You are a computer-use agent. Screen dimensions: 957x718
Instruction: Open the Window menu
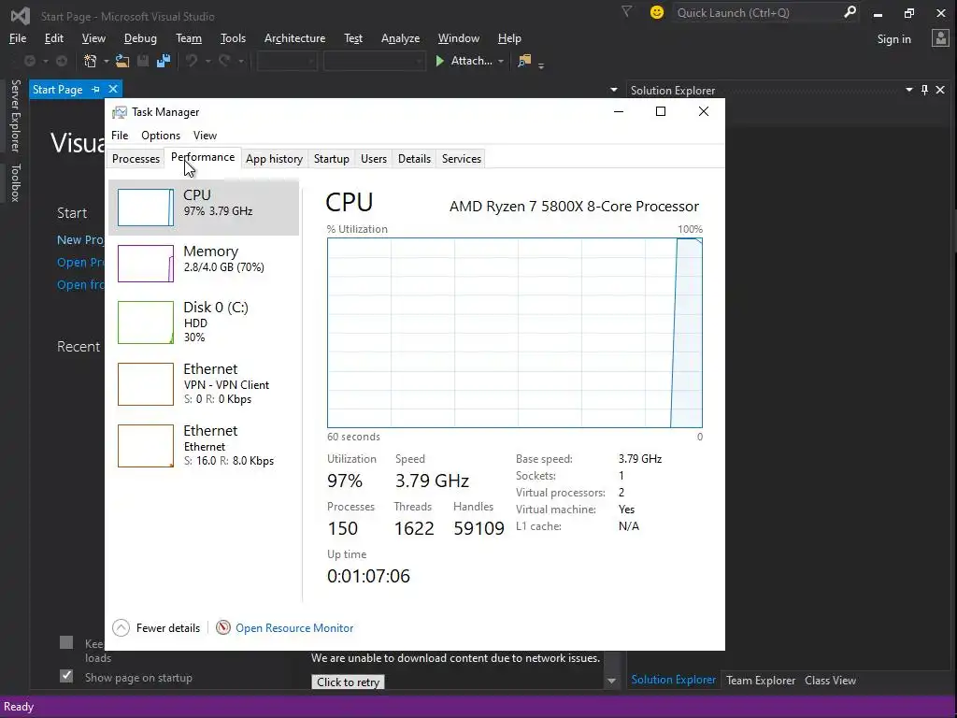[458, 38]
